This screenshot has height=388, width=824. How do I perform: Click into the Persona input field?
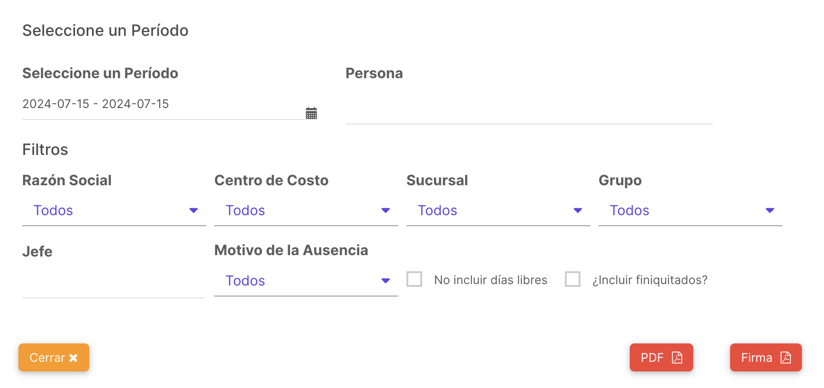click(529, 110)
